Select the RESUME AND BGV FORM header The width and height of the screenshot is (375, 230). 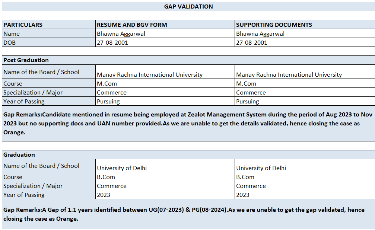click(132, 25)
